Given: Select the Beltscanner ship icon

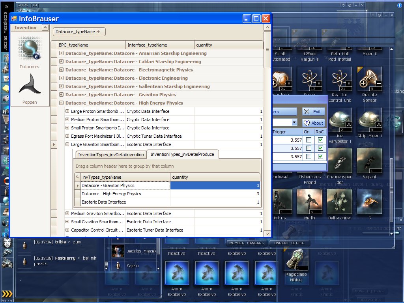Looking at the screenshot, I should coord(340,202).
